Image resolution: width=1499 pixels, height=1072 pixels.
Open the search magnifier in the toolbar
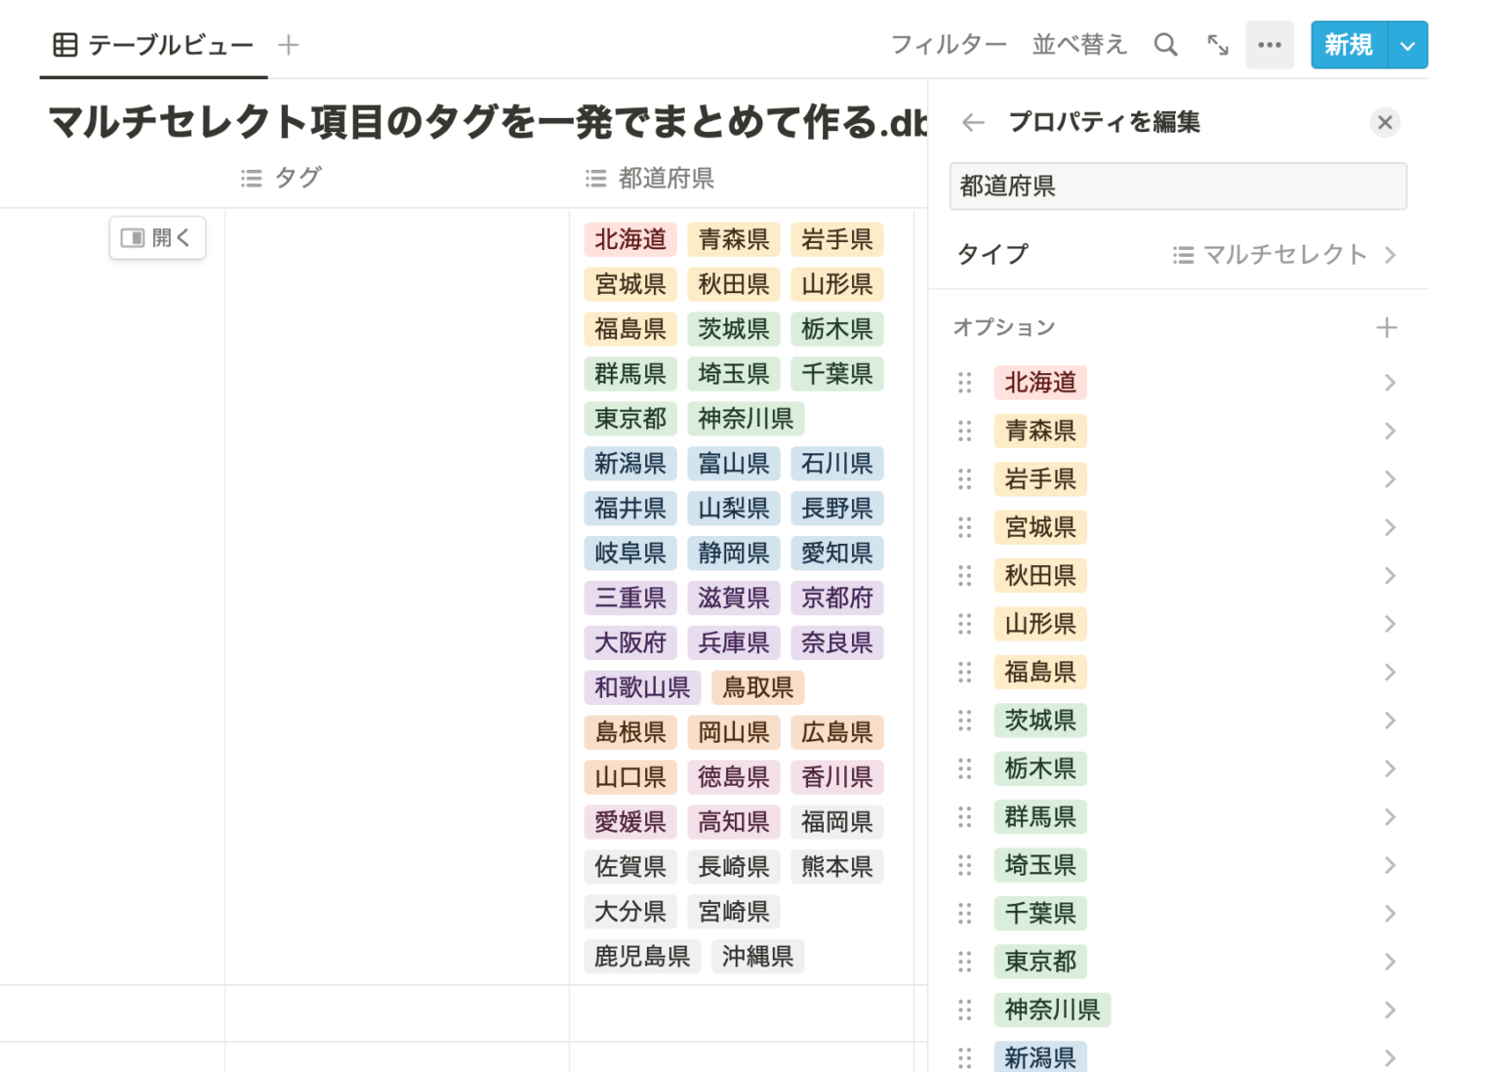(1165, 44)
